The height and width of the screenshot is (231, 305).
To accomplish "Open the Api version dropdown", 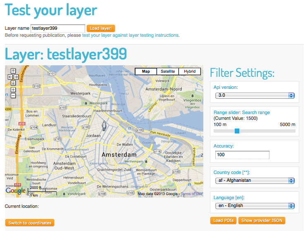I will tap(255, 95).
